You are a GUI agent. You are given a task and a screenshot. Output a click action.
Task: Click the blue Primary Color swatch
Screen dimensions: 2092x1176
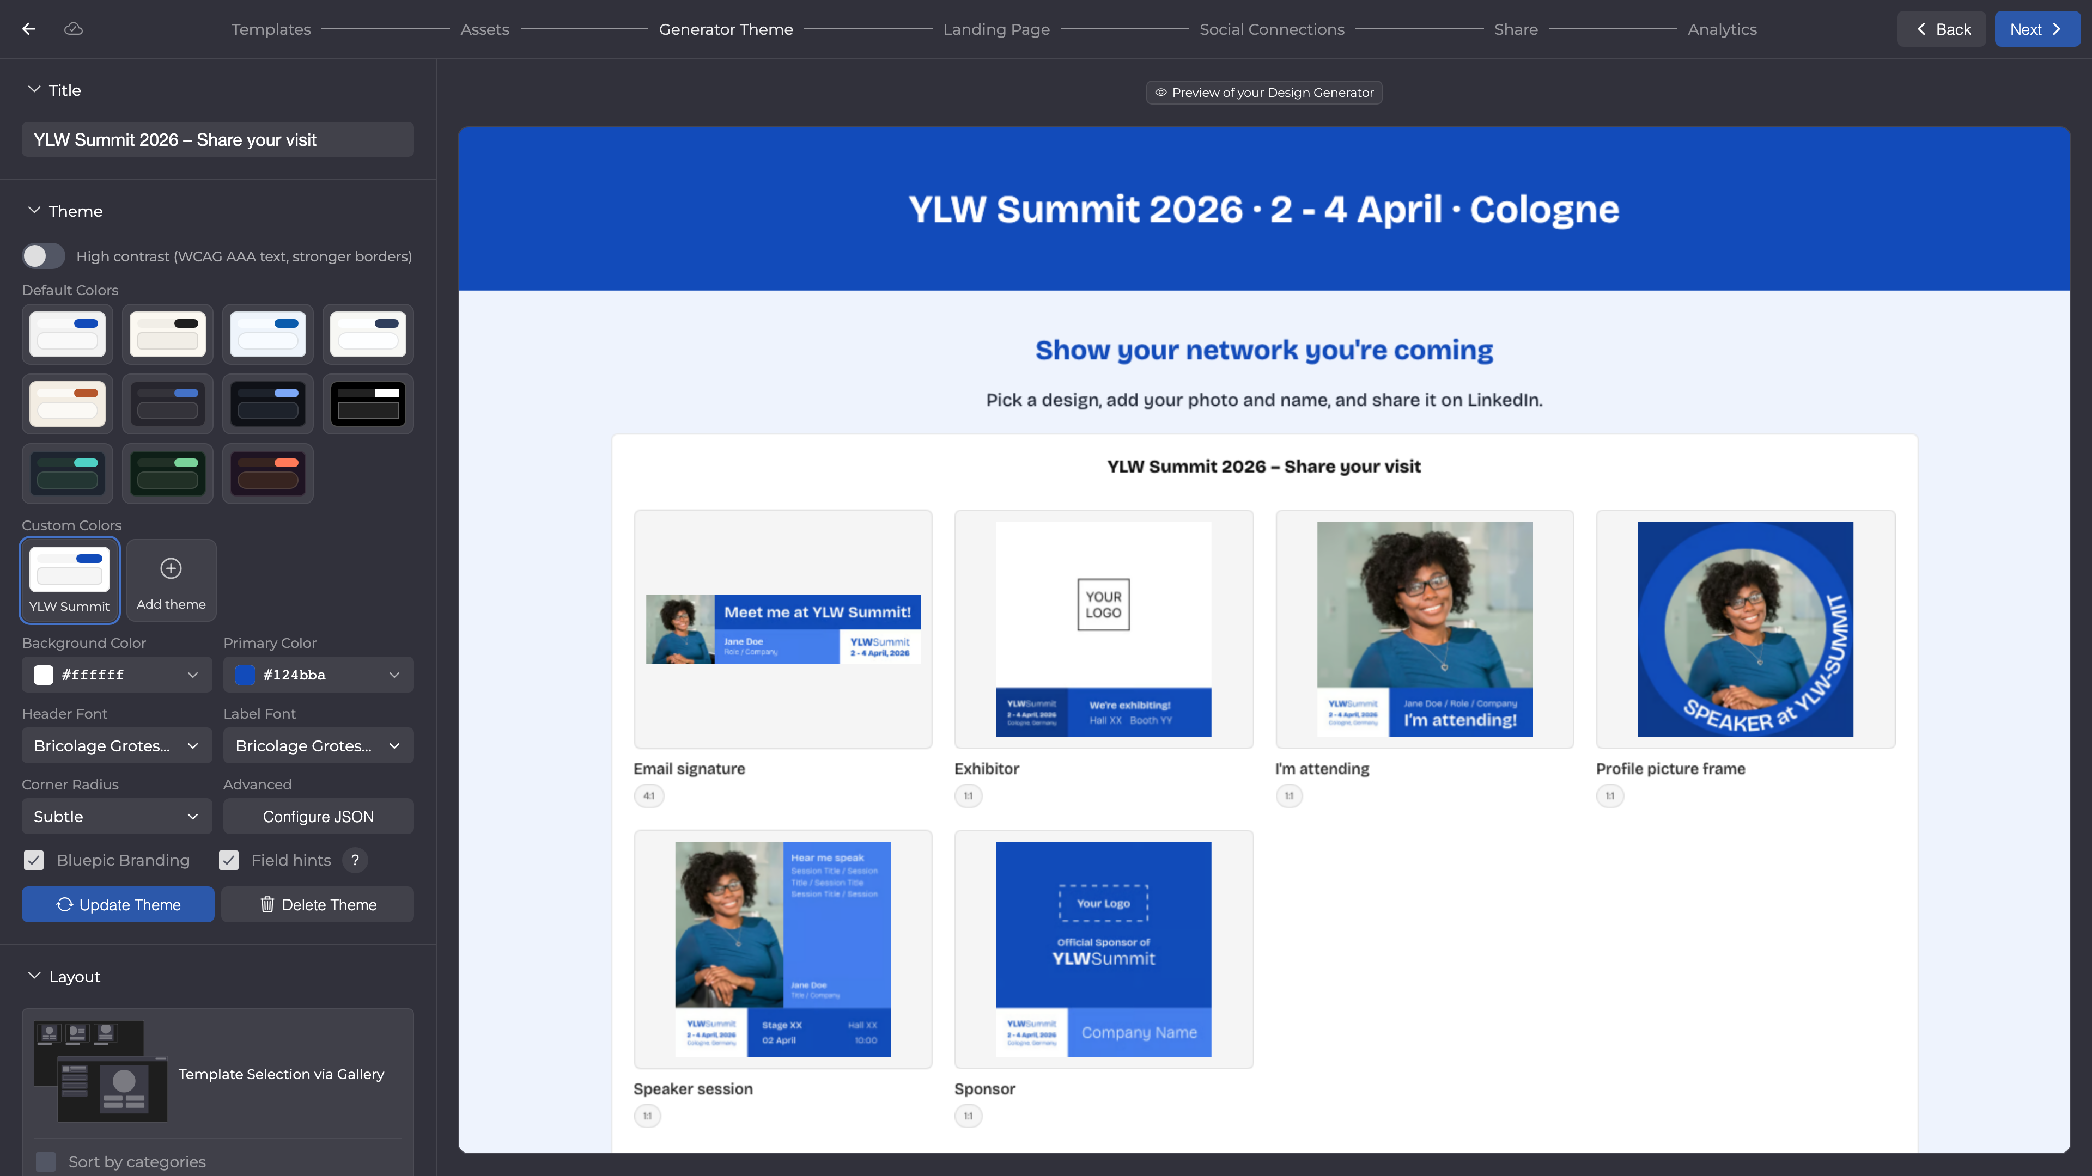245,675
